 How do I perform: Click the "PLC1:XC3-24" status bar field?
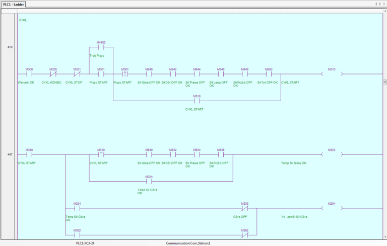click(86, 243)
